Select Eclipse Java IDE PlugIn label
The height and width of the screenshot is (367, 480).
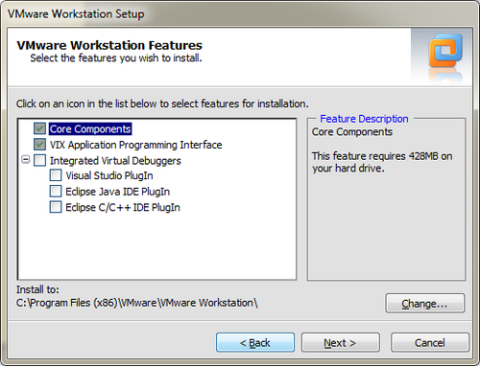pos(117,192)
